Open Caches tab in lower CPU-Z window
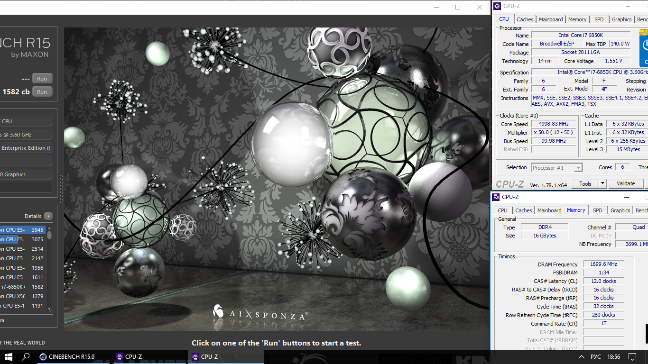Viewport: 648px width, 364px height. coord(524,210)
